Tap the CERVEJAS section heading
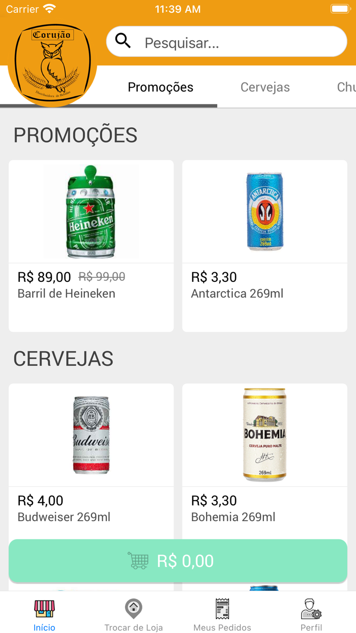 (x=63, y=358)
